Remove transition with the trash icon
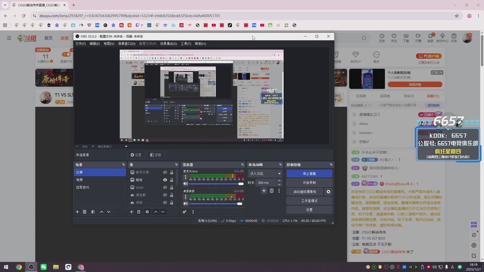This screenshot has height=272, width=484. pos(272,191)
